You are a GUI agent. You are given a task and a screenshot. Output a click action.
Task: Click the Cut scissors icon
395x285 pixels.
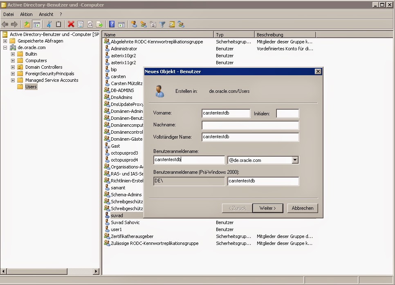coord(49,25)
